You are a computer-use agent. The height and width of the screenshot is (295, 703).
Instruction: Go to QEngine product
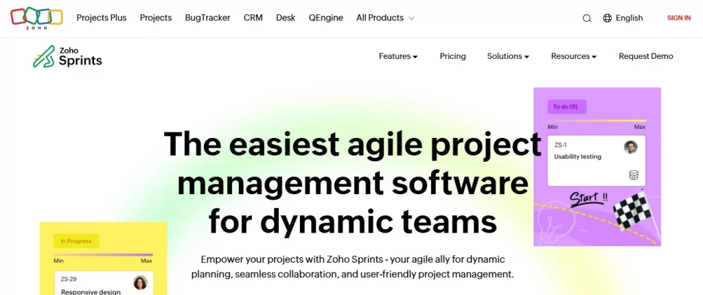coord(325,18)
